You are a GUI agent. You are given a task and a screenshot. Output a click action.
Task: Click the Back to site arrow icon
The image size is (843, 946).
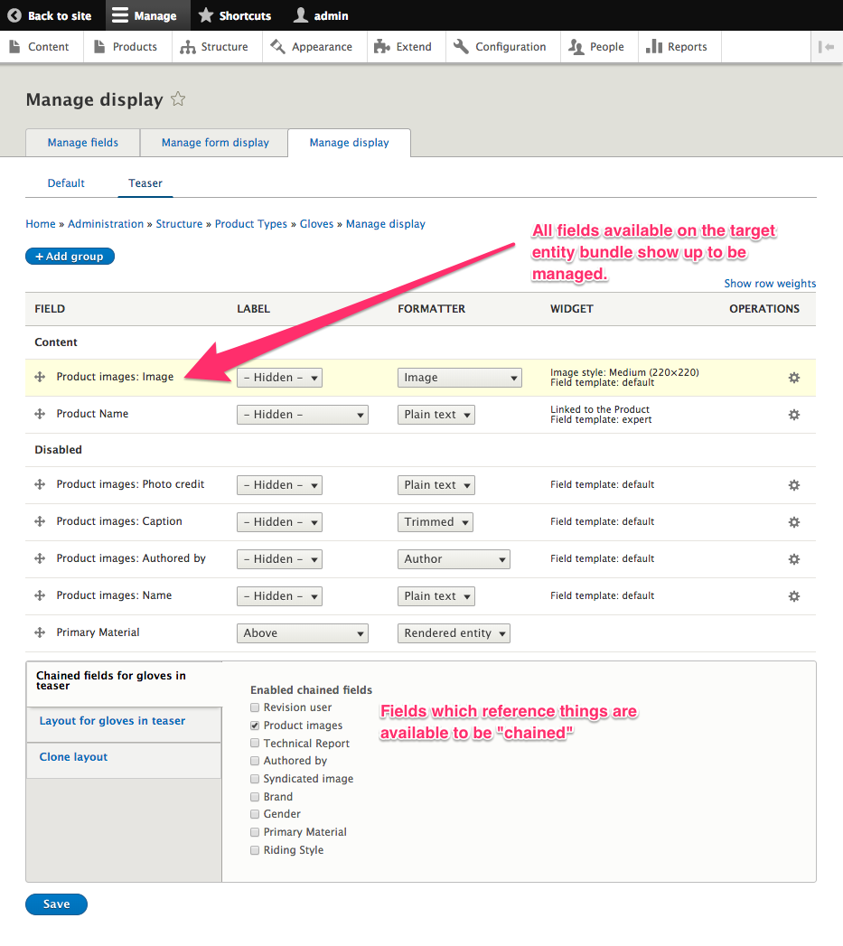(x=13, y=14)
